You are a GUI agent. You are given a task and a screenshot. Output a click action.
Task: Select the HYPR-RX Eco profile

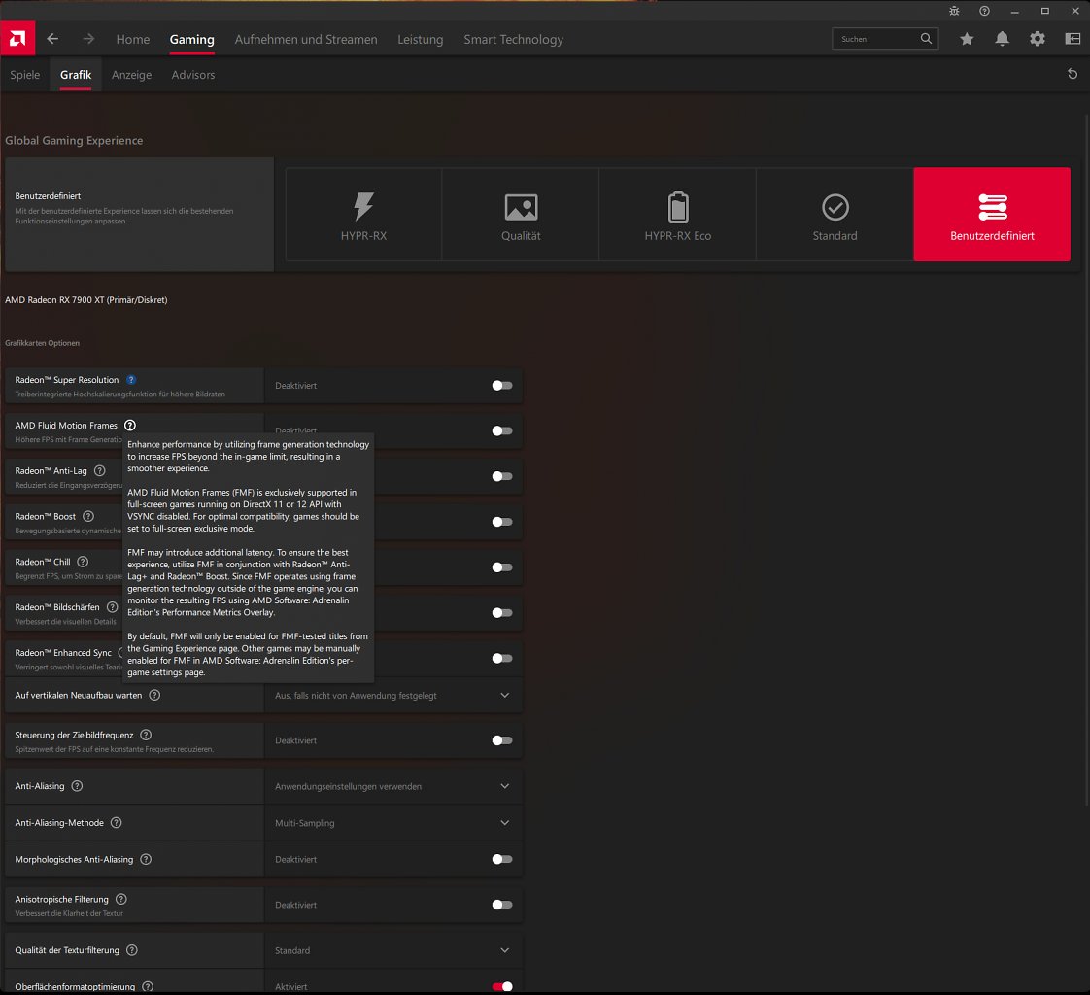point(678,214)
